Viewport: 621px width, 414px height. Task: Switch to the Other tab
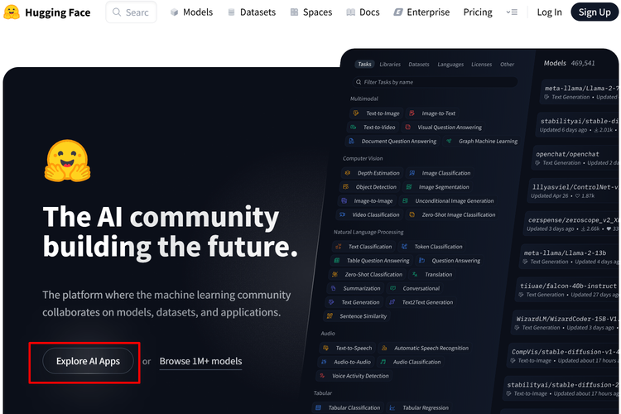pyautogui.click(x=507, y=65)
